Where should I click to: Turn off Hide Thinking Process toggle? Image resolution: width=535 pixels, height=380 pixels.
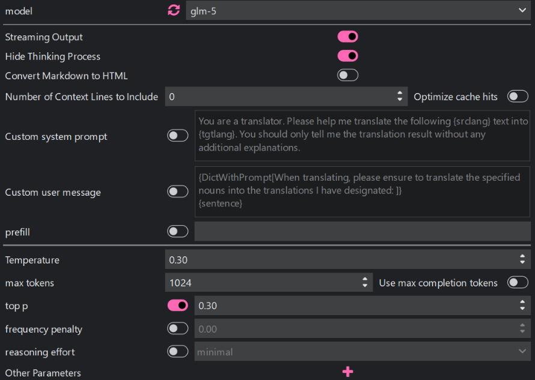[347, 56]
